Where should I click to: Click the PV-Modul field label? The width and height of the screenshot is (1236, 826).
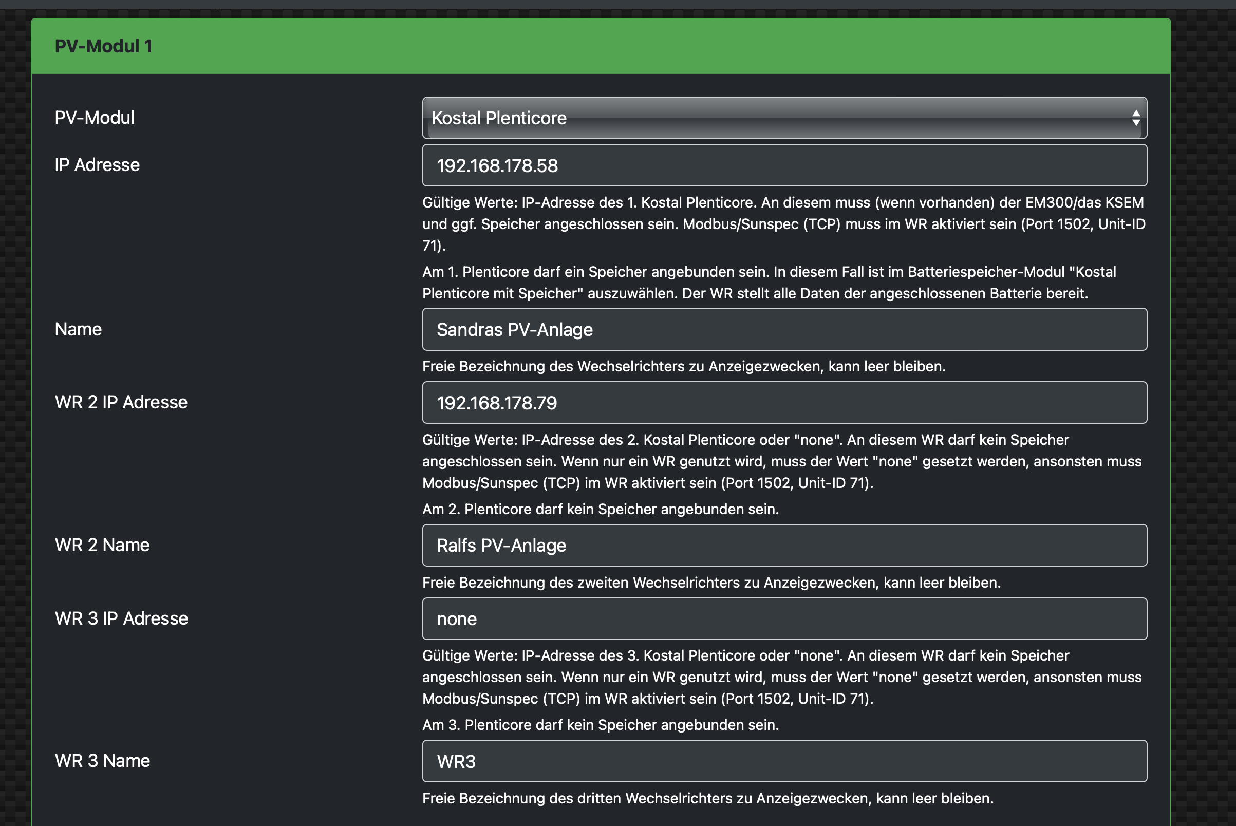point(95,118)
